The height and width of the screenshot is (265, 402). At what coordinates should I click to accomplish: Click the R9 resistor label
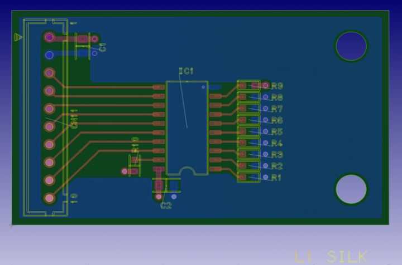click(277, 86)
